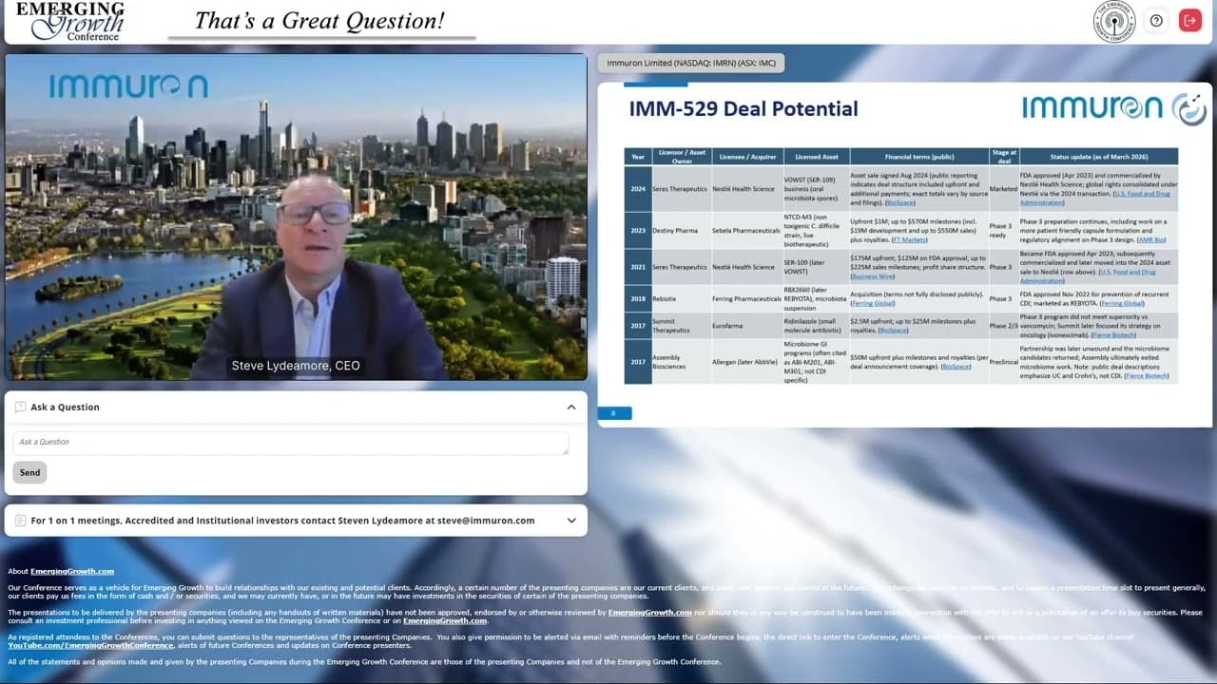Click the 'Licensed Asset' column header
The height and width of the screenshot is (684, 1217).
(816, 156)
